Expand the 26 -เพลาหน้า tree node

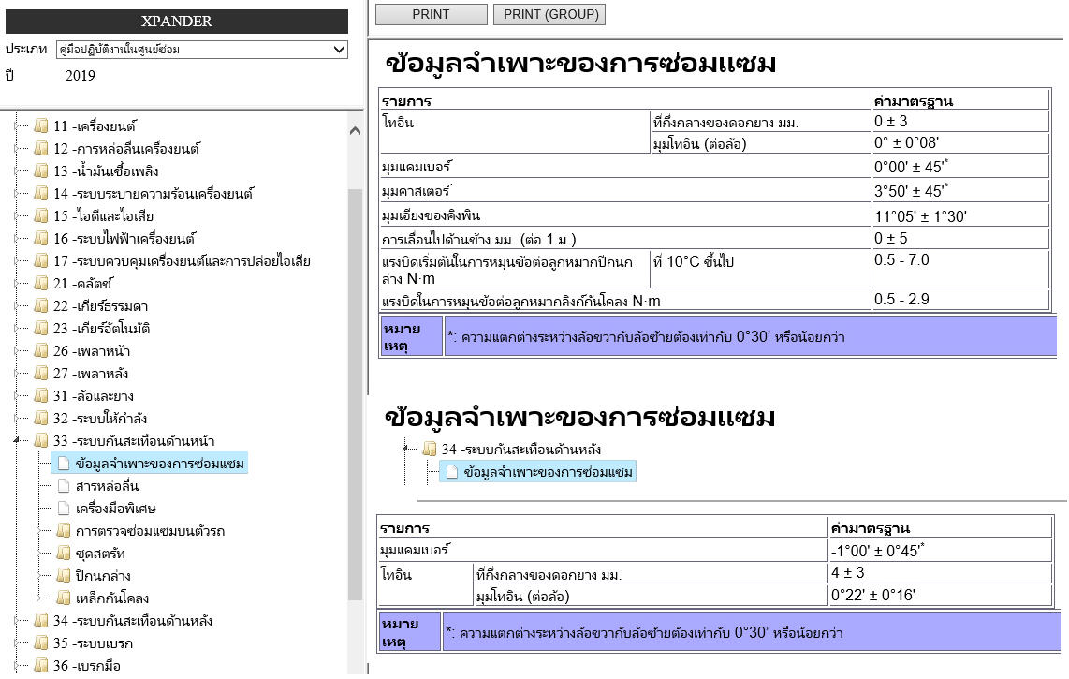(x=16, y=351)
